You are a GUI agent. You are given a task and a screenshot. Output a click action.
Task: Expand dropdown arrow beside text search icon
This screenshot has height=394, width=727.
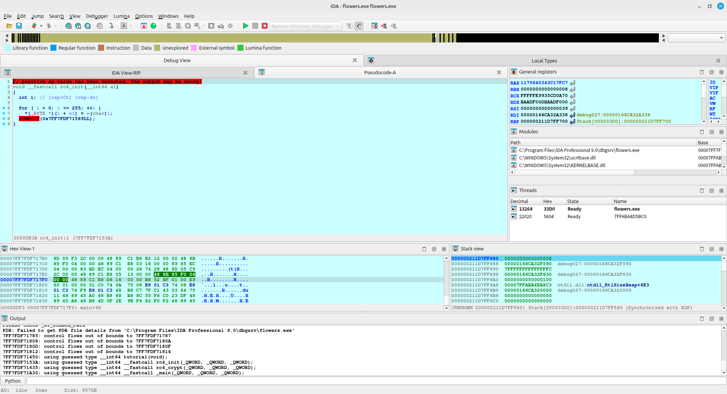pyautogui.click(x=131, y=26)
